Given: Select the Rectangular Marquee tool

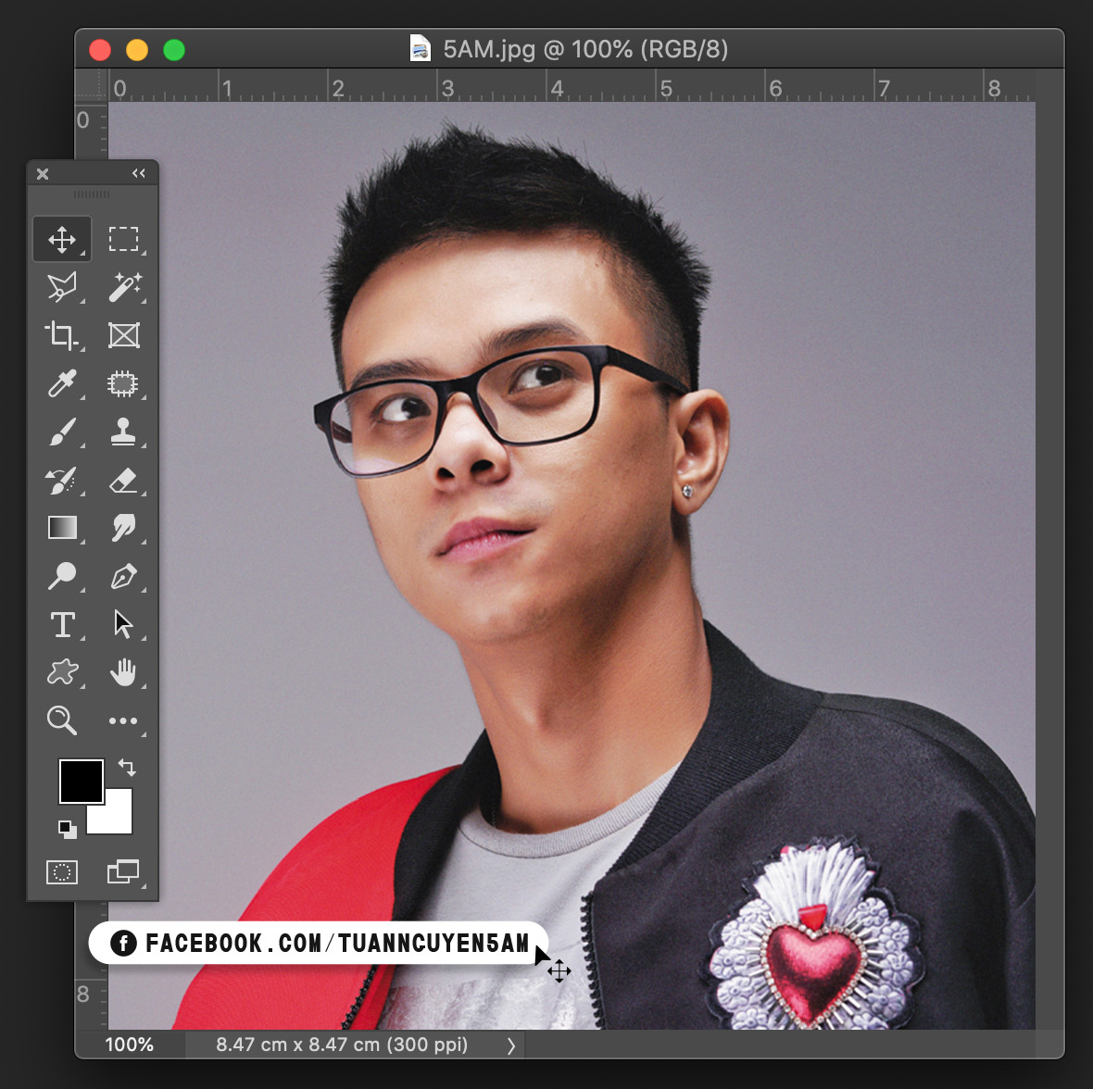Looking at the screenshot, I should click(123, 239).
